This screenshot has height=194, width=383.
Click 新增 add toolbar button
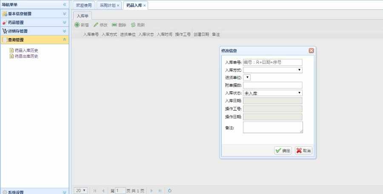(x=82, y=25)
